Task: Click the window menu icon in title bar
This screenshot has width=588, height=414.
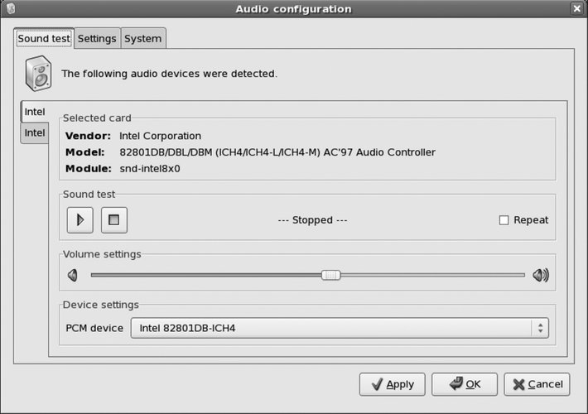Action: pos(9,8)
